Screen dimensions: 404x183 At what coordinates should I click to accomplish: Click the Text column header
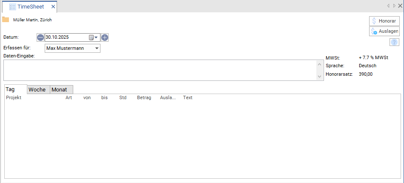[x=188, y=98]
